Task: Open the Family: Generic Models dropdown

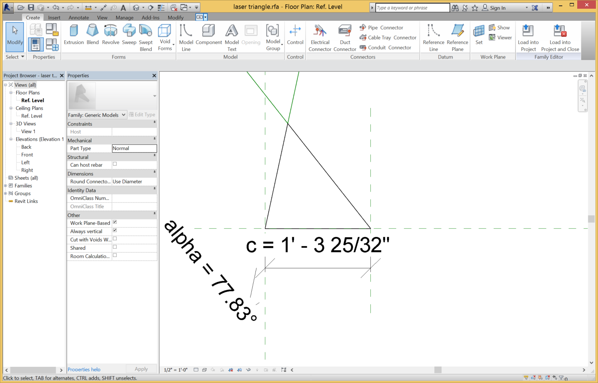Action: pyautogui.click(x=97, y=115)
